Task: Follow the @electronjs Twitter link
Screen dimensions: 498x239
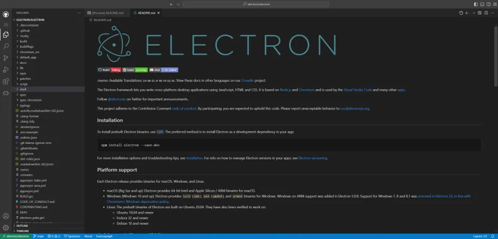Action: point(117,99)
